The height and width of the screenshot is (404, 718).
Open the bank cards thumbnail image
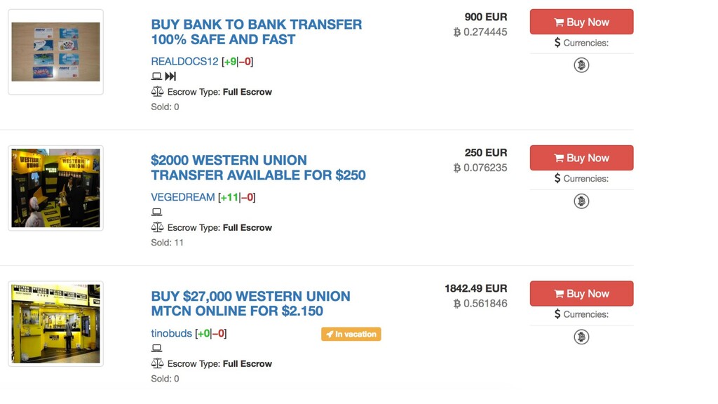point(55,52)
